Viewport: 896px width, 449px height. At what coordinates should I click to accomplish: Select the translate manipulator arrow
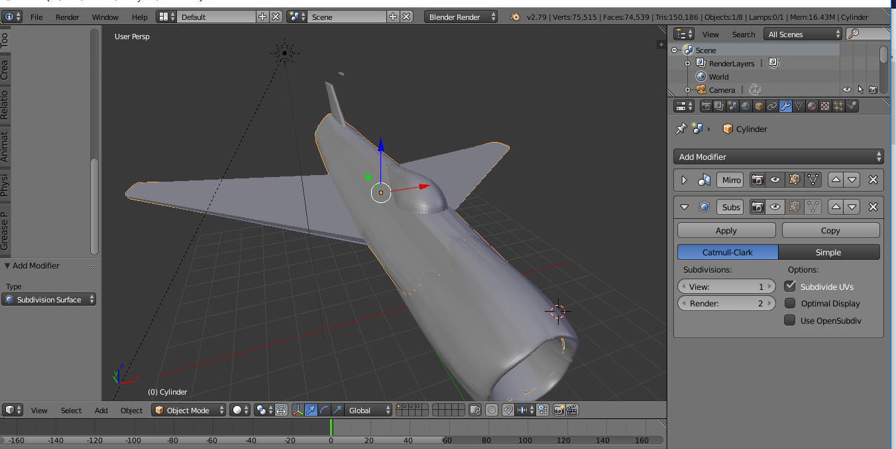[x=311, y=410]
